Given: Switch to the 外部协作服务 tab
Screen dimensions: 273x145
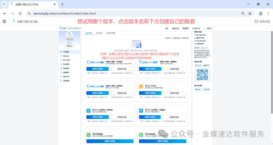Looking at the screenshot, I should click(111, 33).
